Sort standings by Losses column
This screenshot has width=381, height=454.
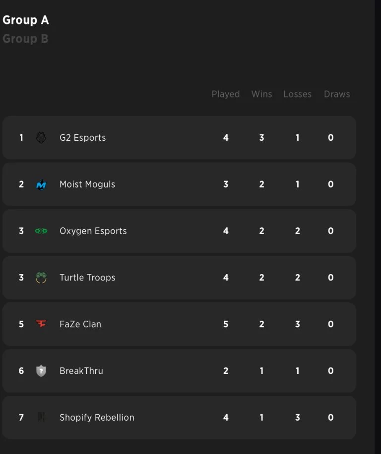click(297, 94)
